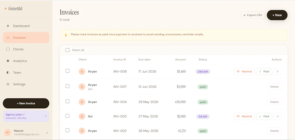Click the small icon beside Manish's email
295x140 pixels.
(x=47, y=133)
